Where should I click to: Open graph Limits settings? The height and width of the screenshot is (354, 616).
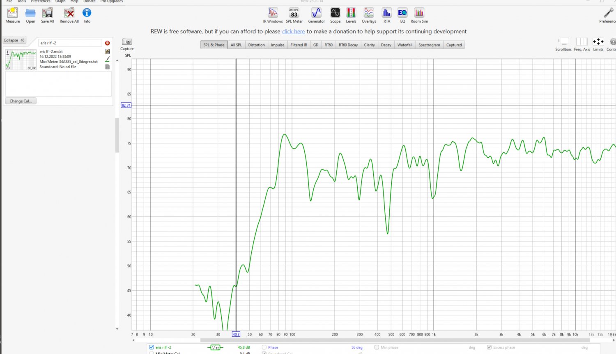point(598,44)
